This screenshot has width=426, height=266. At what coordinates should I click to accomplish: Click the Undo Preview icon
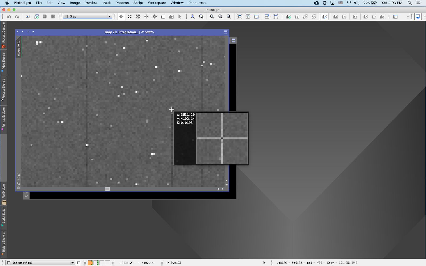pos(355,16)
